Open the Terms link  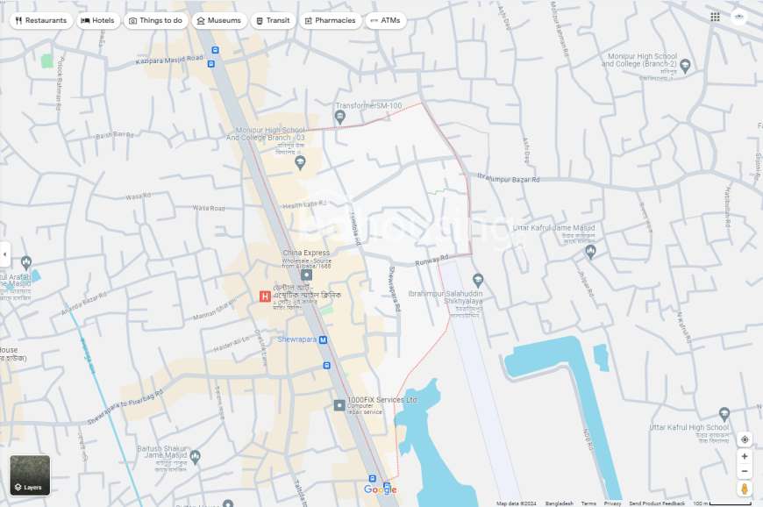[x=588, y=503]
